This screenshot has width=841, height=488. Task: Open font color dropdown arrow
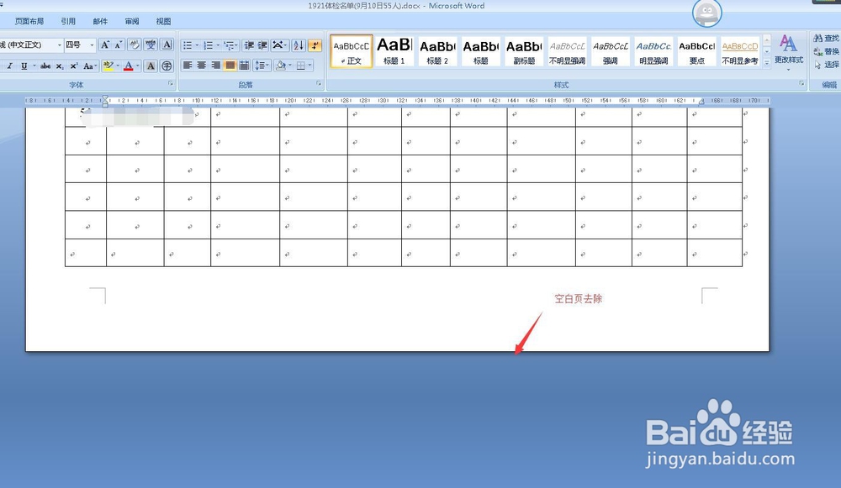(138, 66)
